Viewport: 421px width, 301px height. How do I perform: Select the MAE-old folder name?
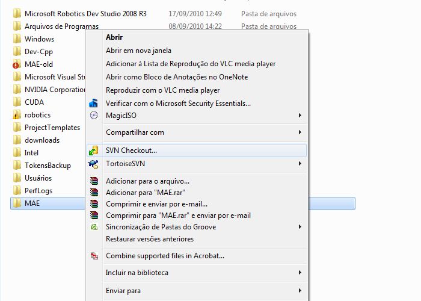point(38,64)
